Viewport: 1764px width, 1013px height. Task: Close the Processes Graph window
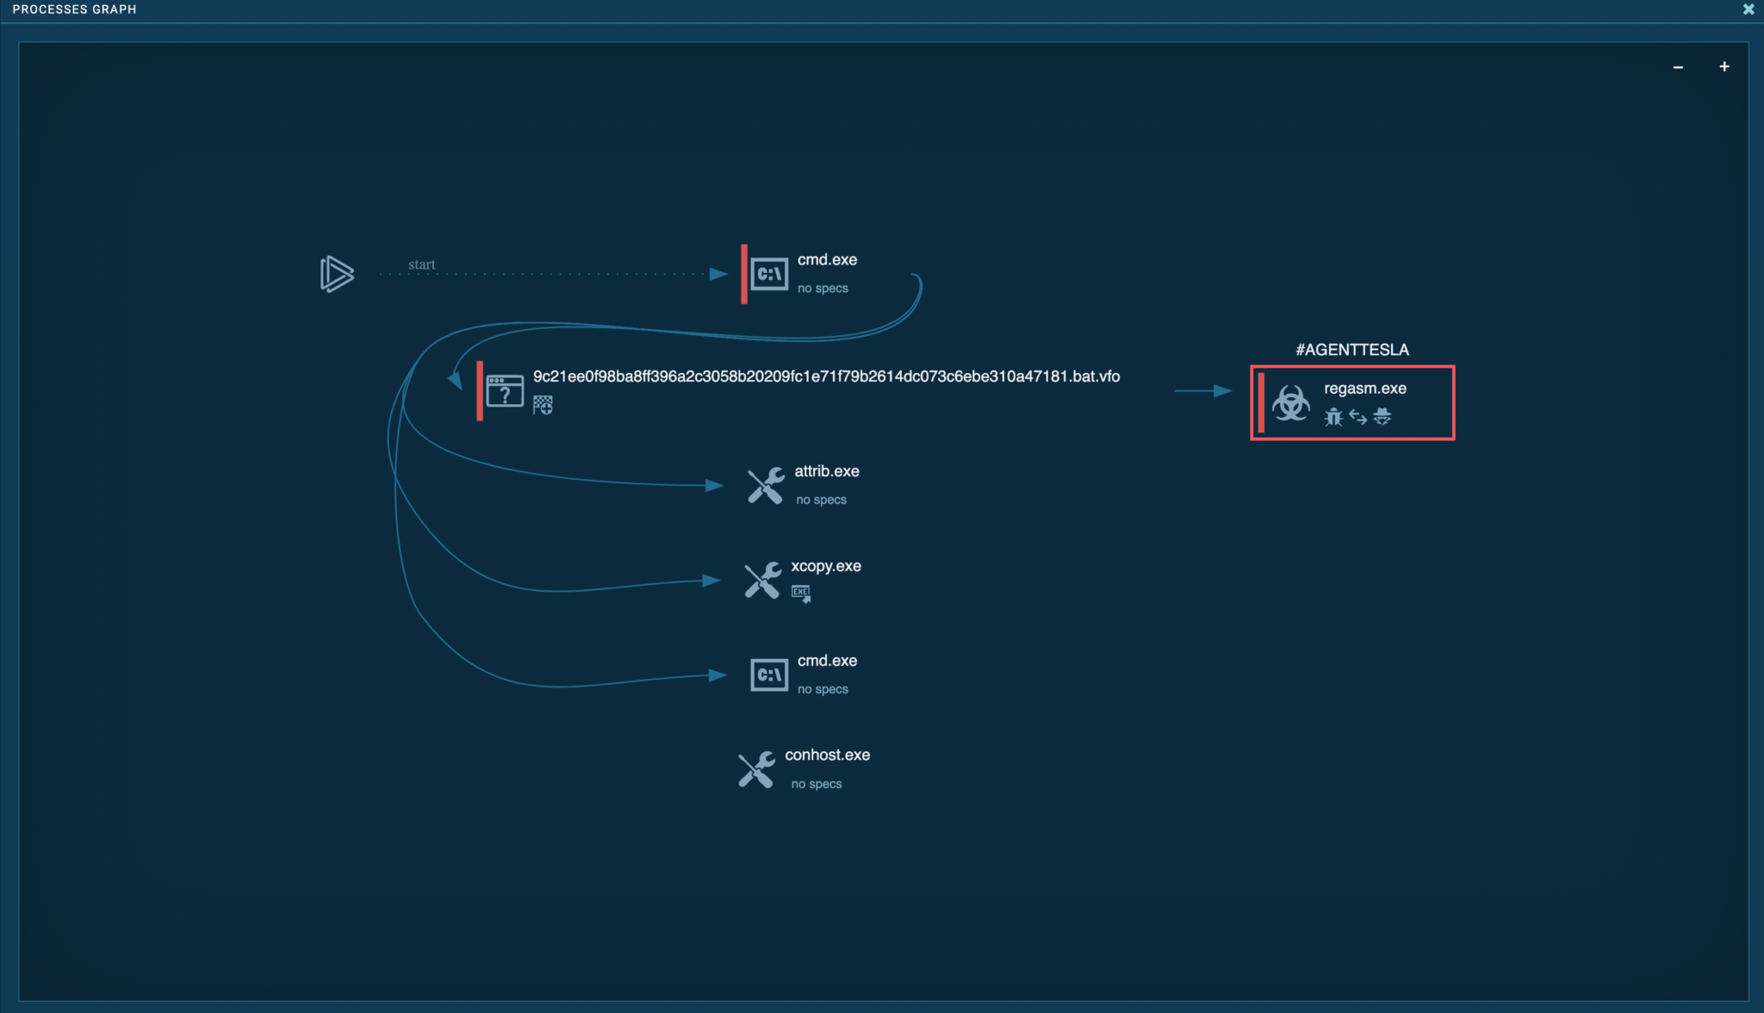tap(1749, 9)
